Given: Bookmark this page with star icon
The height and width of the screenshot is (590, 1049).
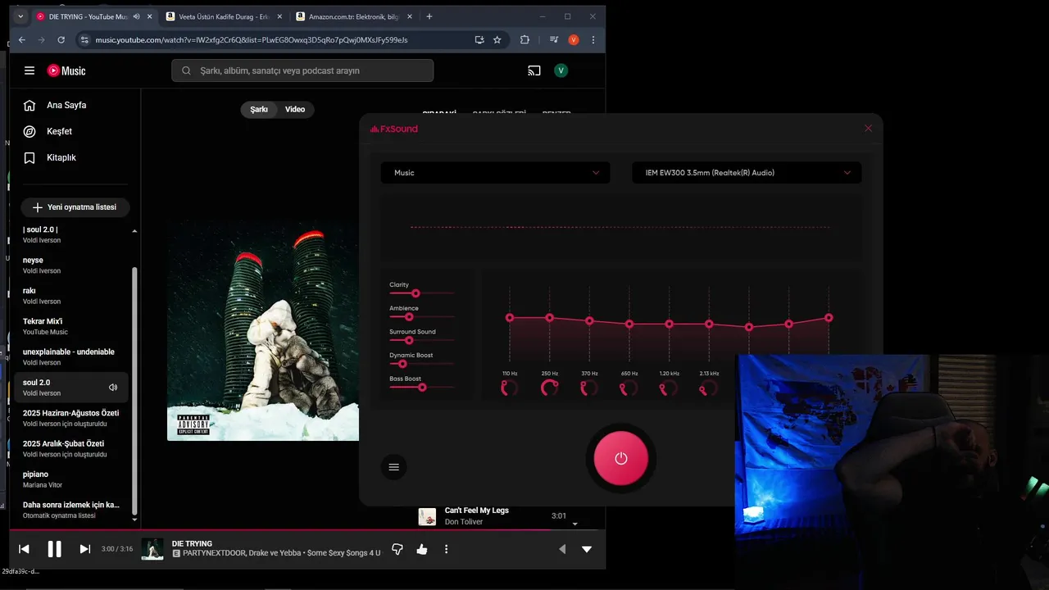Looking at the screenshot, I should tap(497, 39).
